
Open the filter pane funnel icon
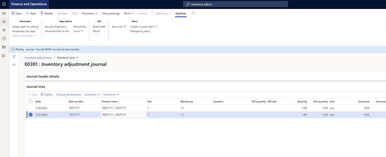pyautogui.click(x=14, y=57)
